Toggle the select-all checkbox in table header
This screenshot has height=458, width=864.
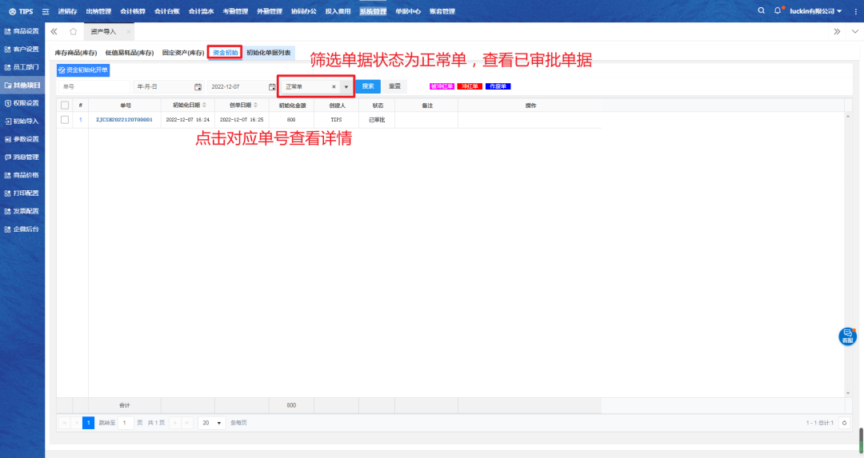(x=65, y=105)
